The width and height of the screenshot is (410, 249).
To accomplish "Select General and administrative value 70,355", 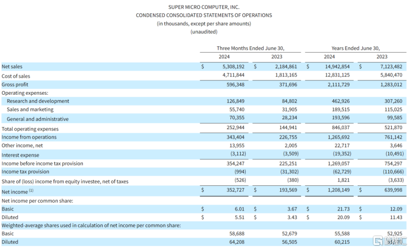I will (x=237, y=118).
